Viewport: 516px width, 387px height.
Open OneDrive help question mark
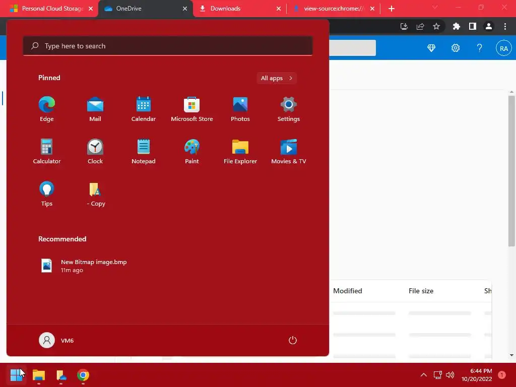tap(480, 48)
